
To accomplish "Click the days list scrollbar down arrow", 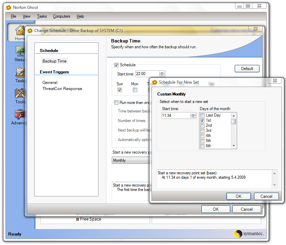I will (x=234, y=146).
